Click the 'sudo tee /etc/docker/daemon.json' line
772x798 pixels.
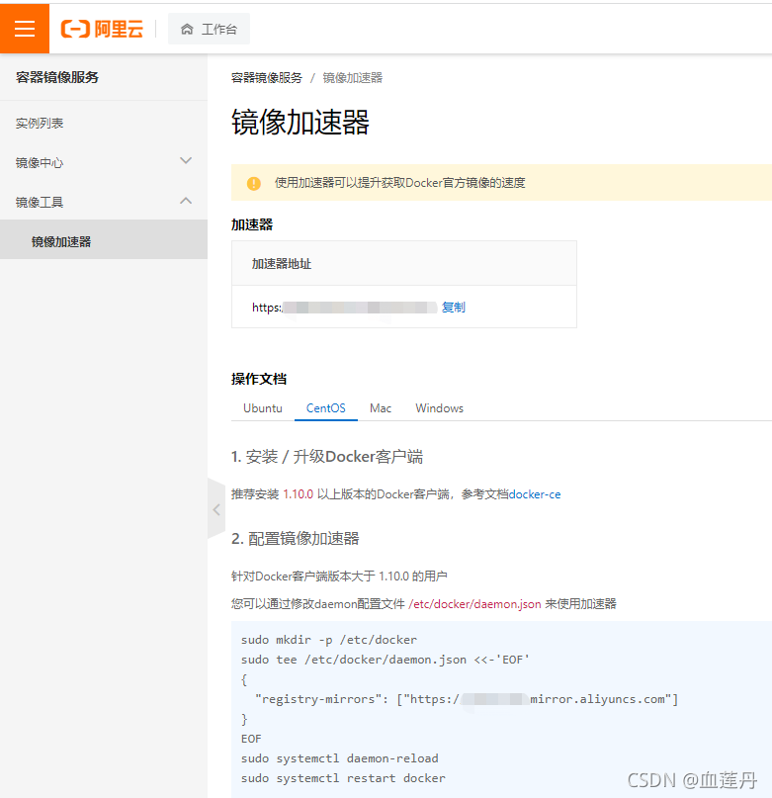pyautogui.click(x=386, y=660)
